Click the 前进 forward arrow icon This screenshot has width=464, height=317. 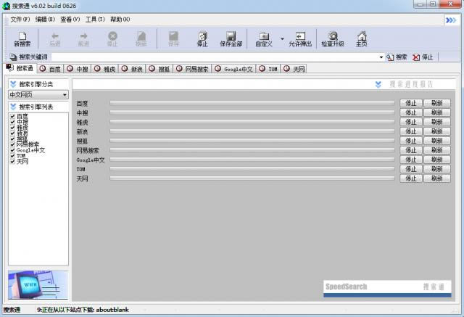point(83,36)
